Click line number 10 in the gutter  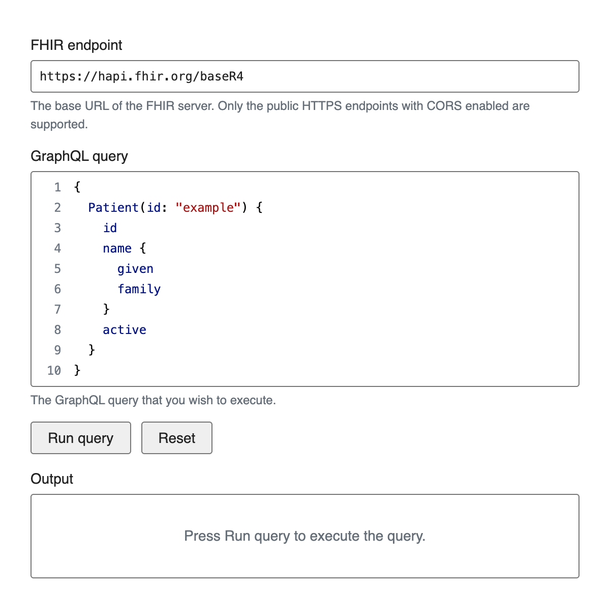(x=54, y=371)
